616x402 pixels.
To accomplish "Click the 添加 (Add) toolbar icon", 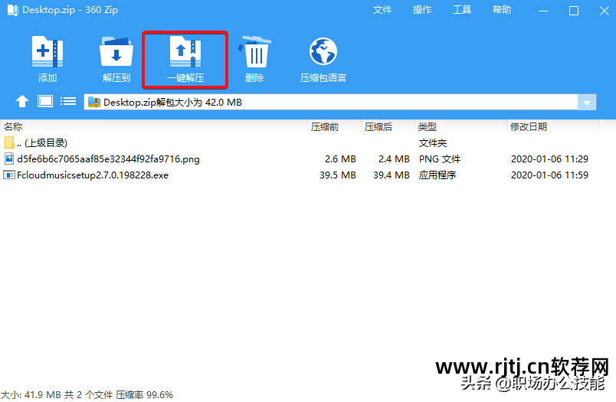I will 48,51.
